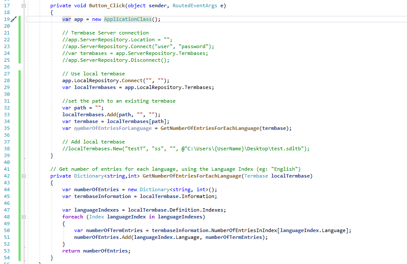407x264 pixels.
Task: Click NumberOfEntriesInIndex property
Action: [x=244, y=230]
